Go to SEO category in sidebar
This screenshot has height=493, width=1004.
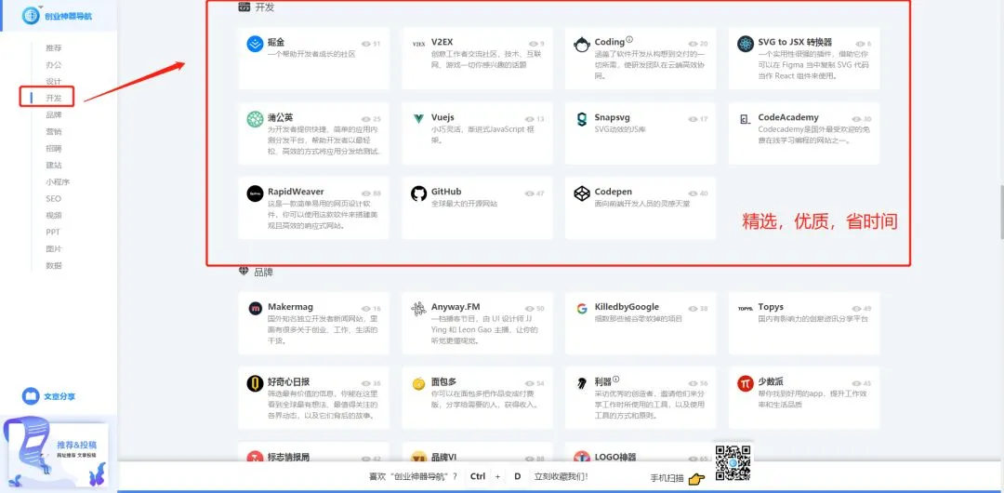[53, 199]
